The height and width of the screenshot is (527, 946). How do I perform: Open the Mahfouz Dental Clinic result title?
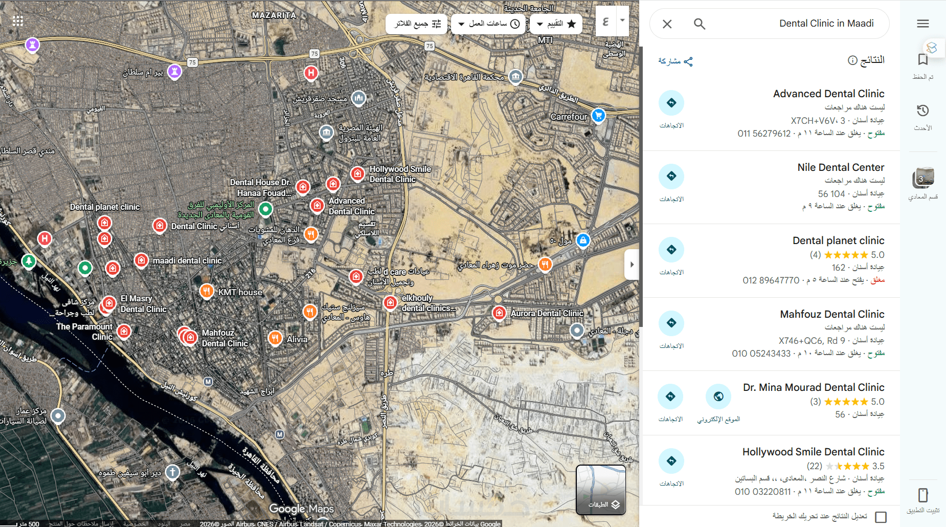click(x=832, y=314)
